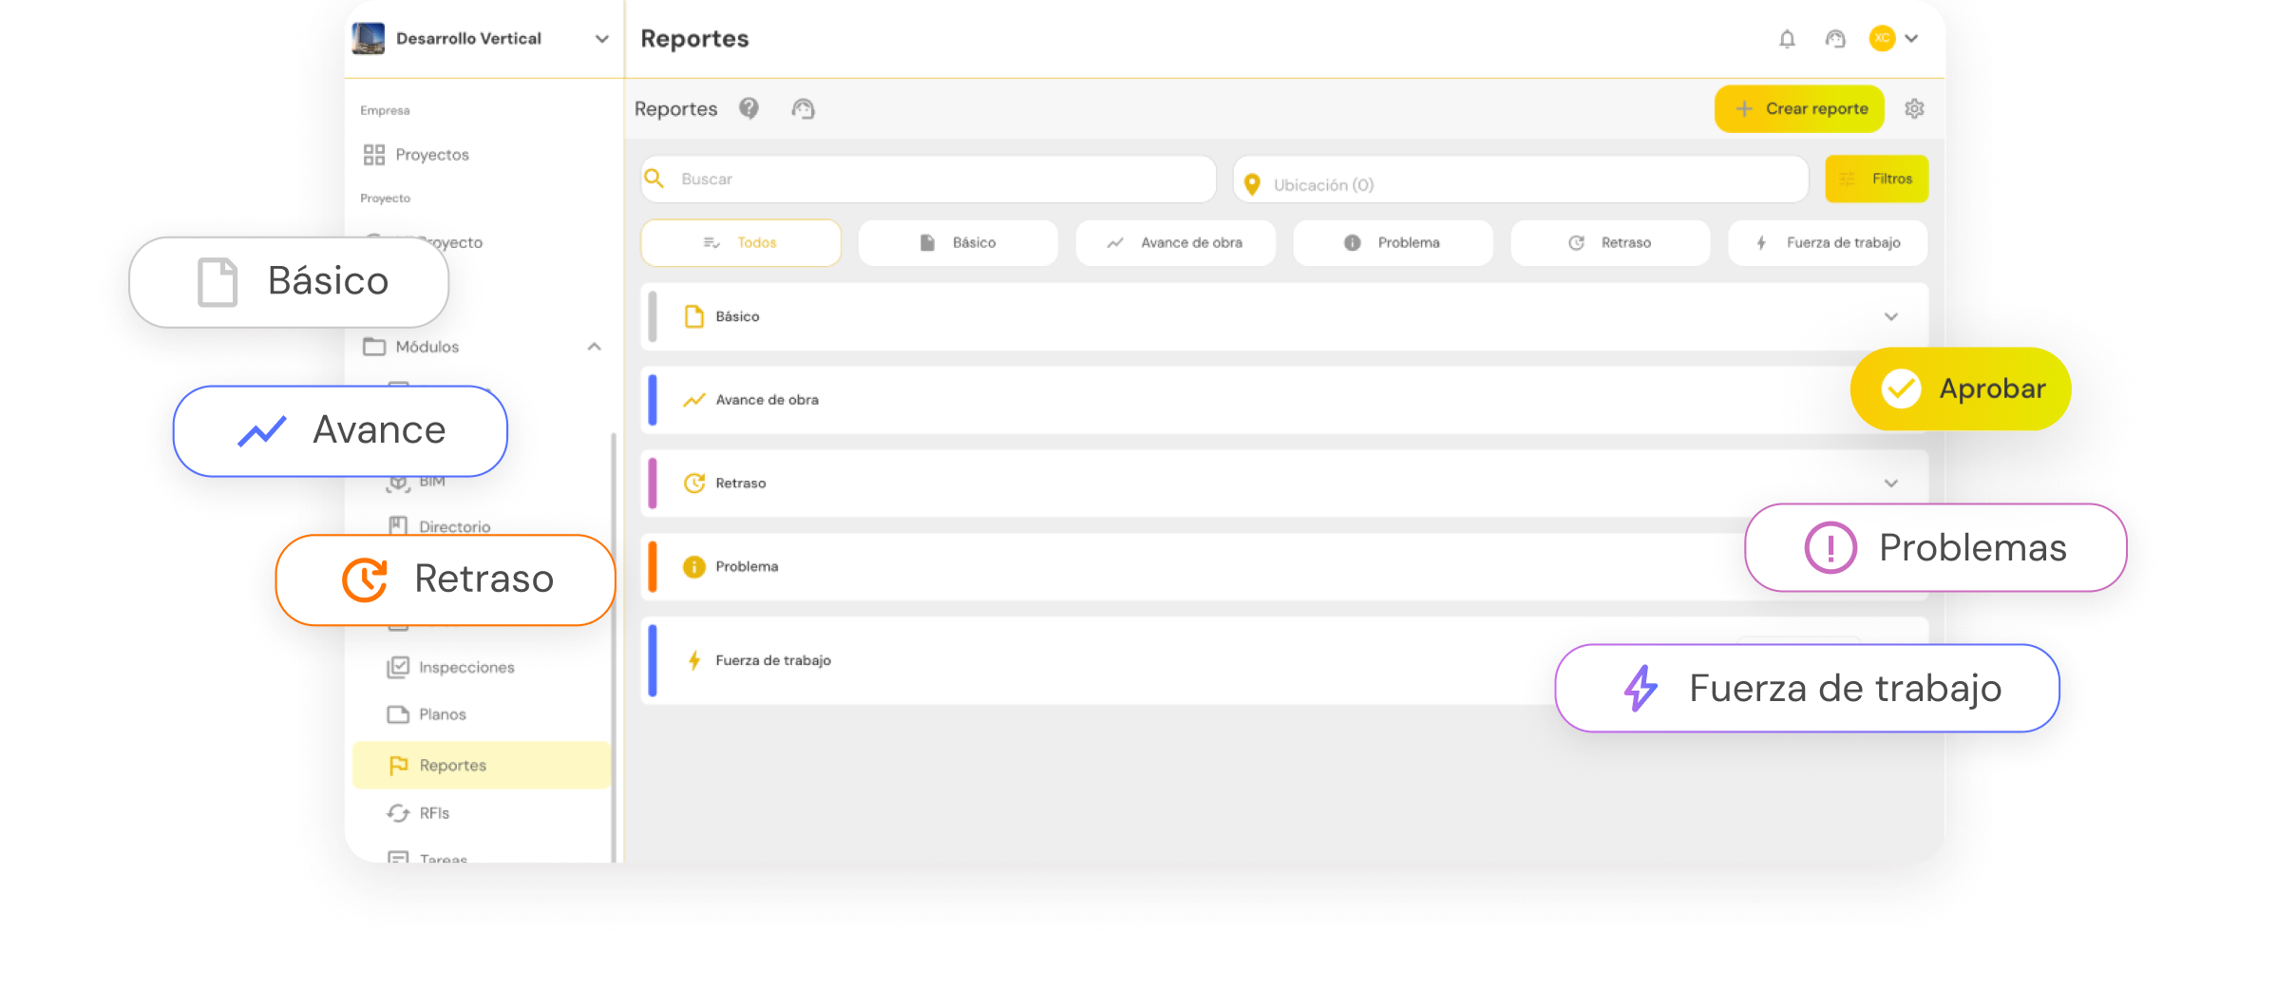The width and height of the screenshot is (2277, 1006).
Task: Click the floating Retraso pill
Action: pos(446,579)
